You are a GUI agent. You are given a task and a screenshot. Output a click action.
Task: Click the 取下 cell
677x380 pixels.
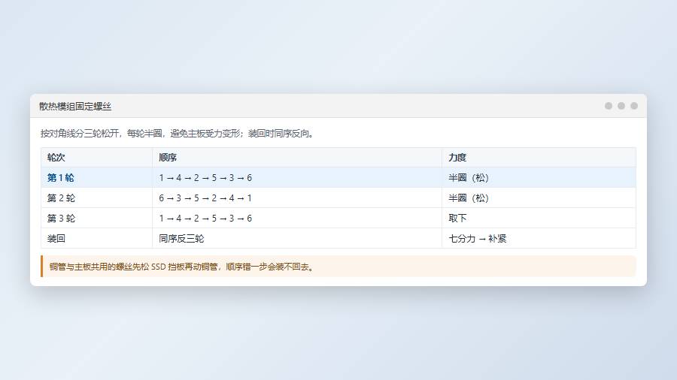tap(539, 218)
